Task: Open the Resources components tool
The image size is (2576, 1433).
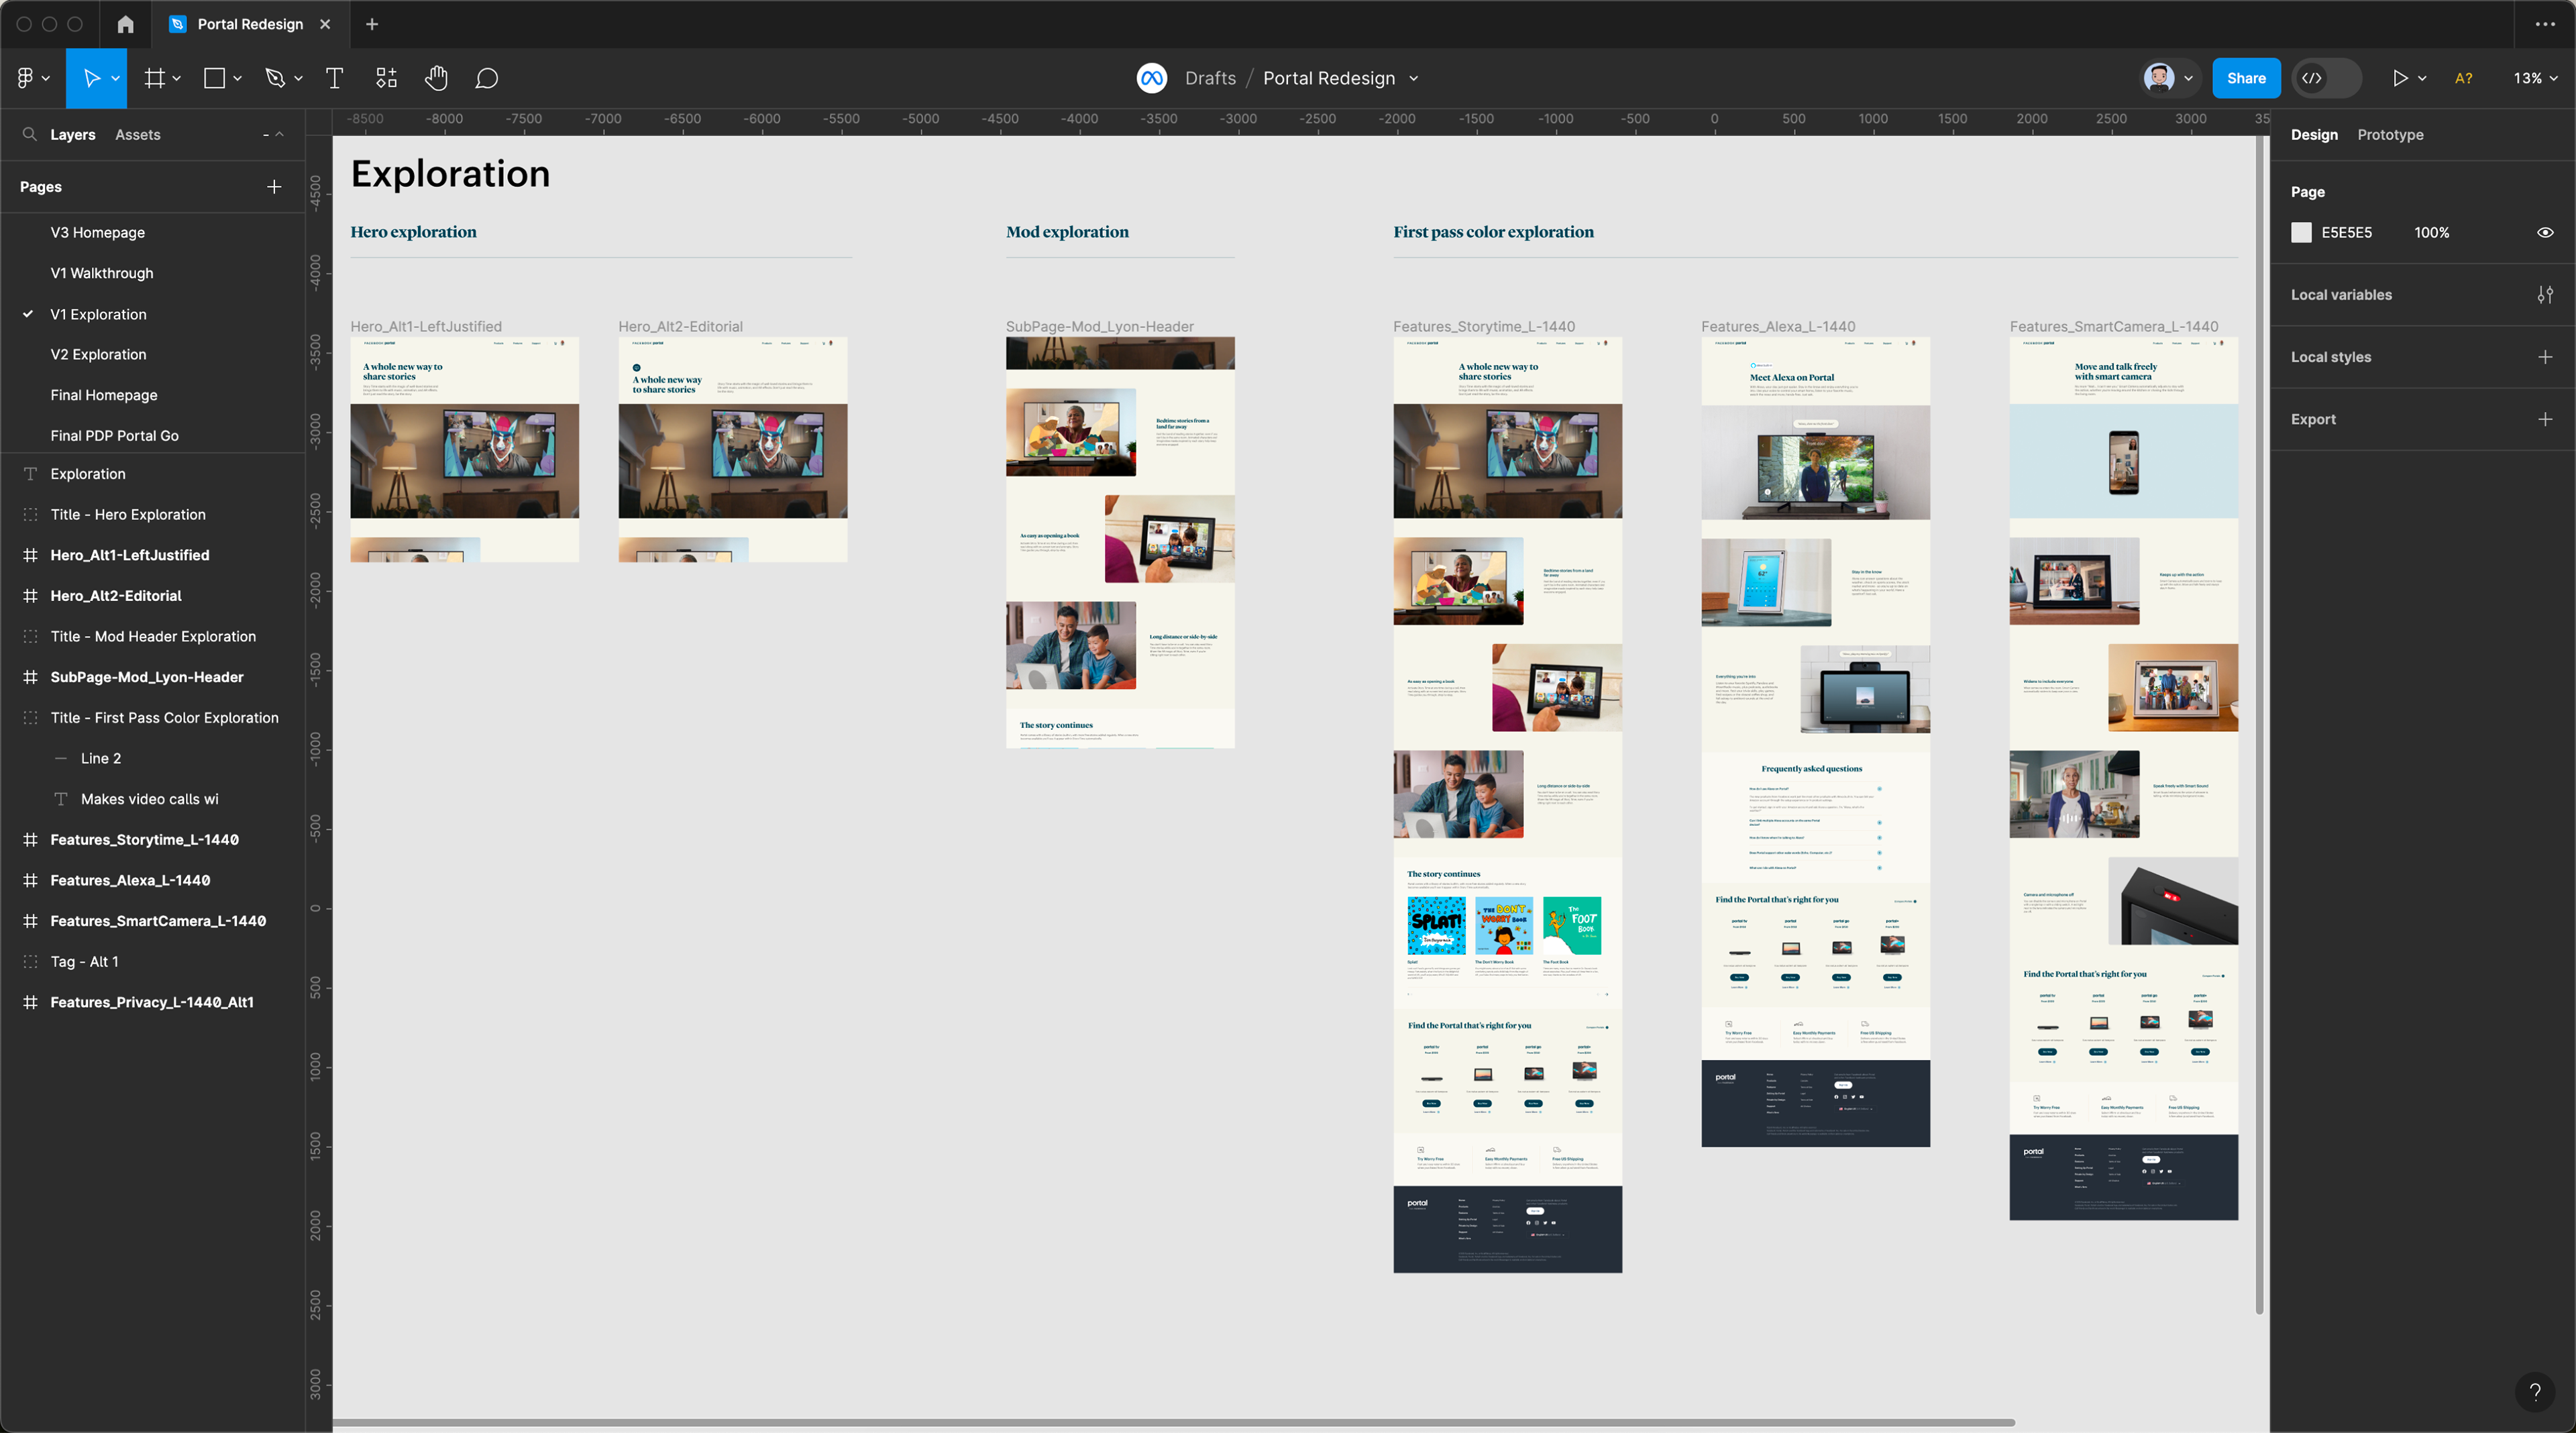Action: point(386,78)
